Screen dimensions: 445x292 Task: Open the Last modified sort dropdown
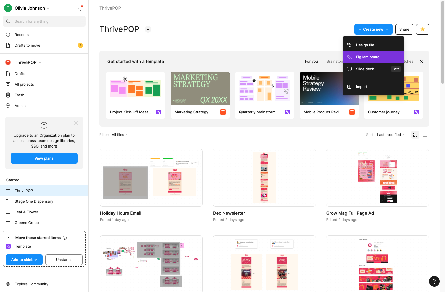391,135
